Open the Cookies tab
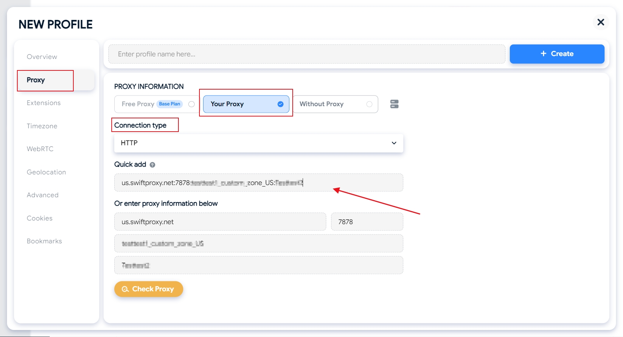Viewport: 623px width, 337px height. point(39,218)
